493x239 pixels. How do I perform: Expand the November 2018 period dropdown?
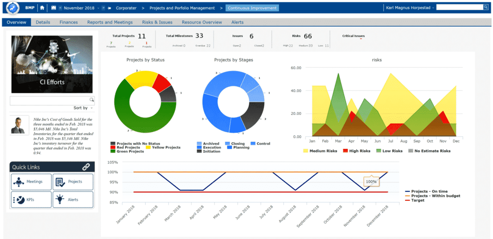pyautogui.click(x=98, y=8)
